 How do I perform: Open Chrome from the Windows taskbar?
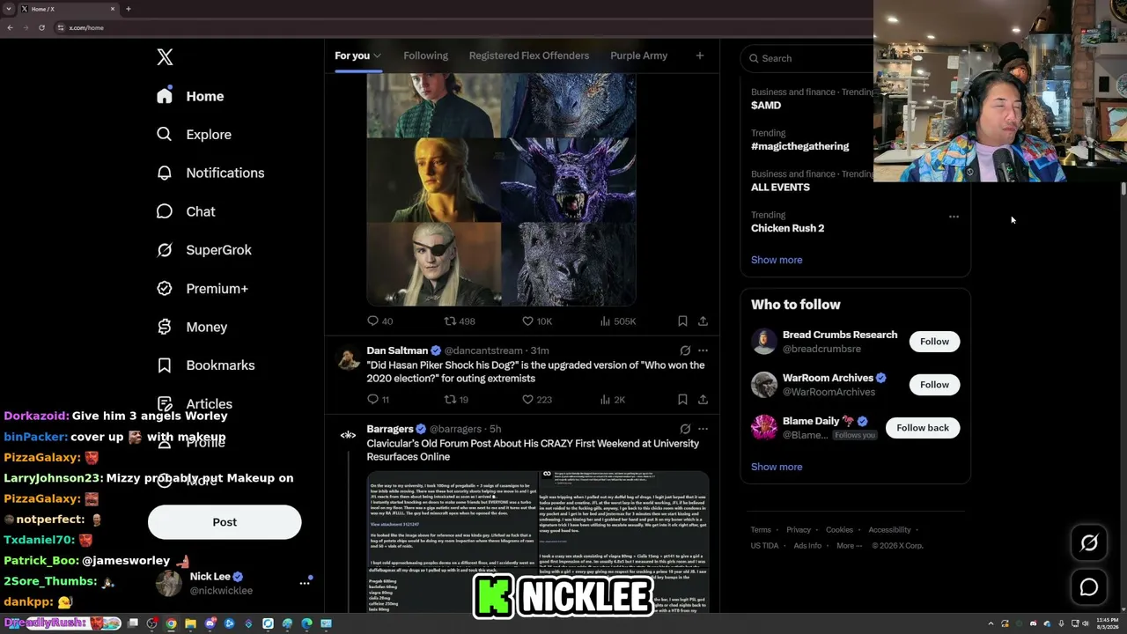coord(171,623)
